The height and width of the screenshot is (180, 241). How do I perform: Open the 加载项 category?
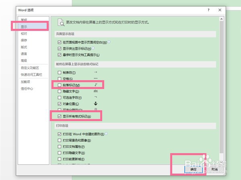(25, 82)
